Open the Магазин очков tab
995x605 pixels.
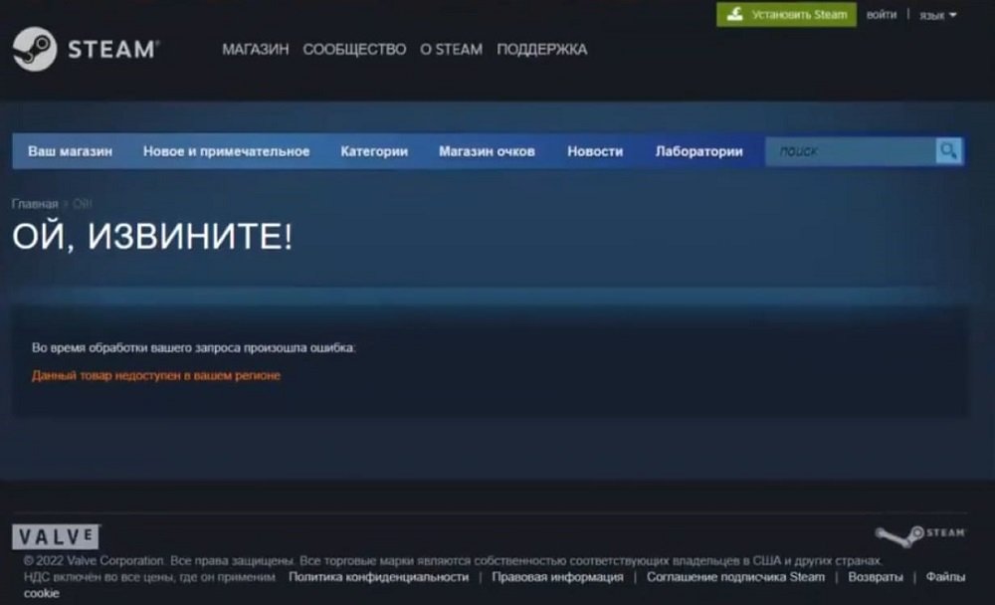(487, 151)
